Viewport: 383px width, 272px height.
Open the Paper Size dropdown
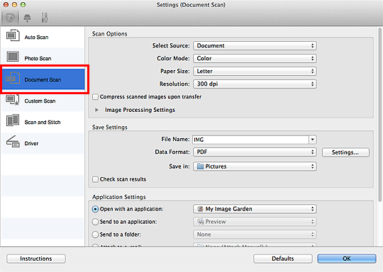coord(255,72)
